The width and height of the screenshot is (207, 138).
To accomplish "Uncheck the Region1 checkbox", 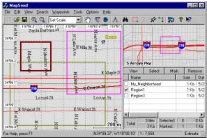I will coord(126,90).
